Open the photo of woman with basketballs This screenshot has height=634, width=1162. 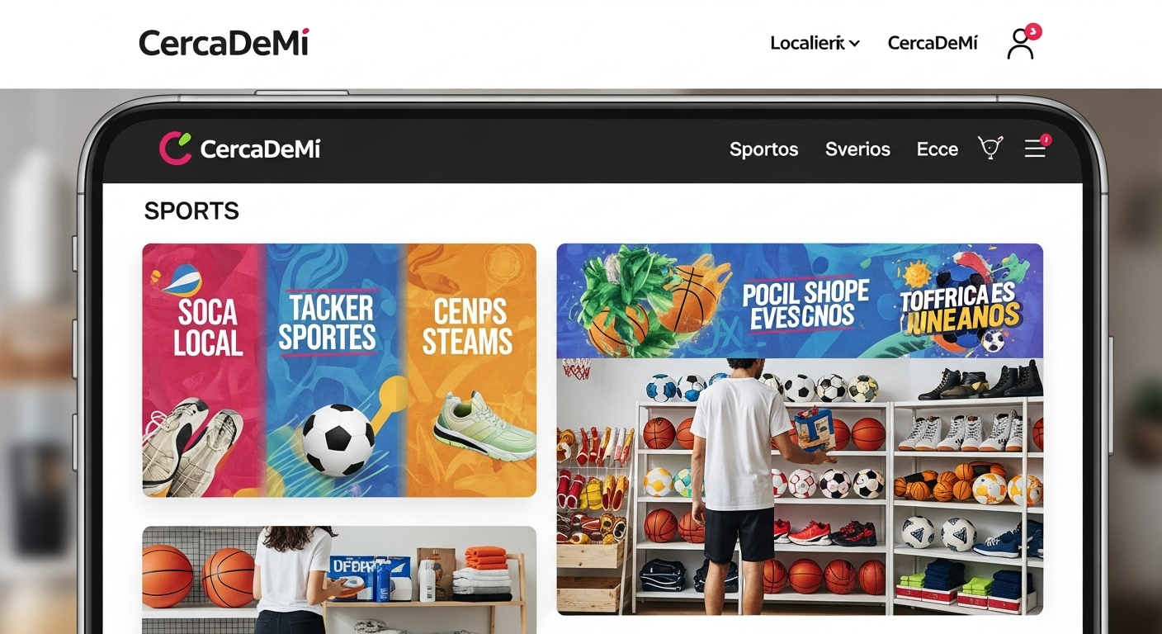339,580
